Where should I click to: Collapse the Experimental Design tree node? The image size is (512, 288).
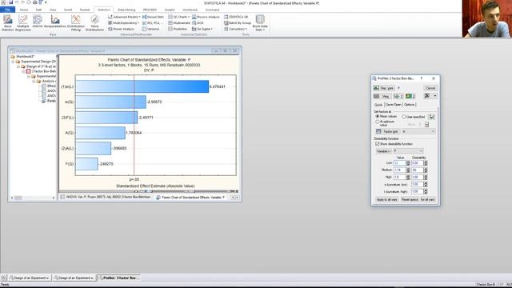pyautogui.click(x=14, y=62)
